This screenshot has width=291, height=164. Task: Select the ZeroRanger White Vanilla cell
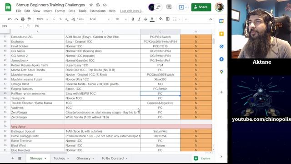pos(102,117)
